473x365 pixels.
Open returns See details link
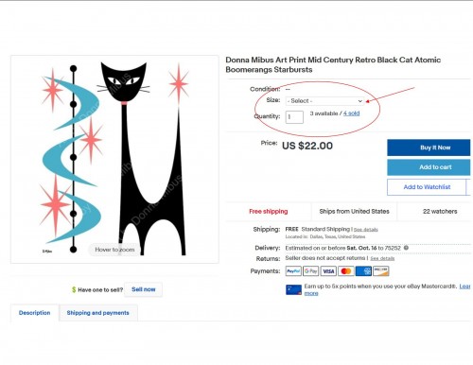click(382, 258)
